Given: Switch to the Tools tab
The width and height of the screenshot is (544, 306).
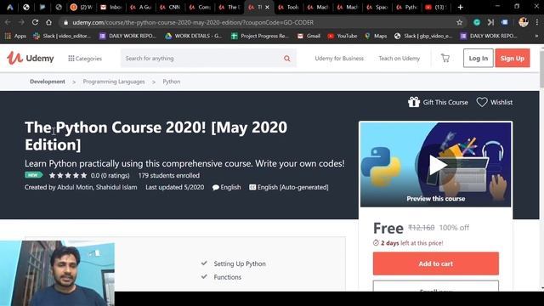Looking at the screenshot, I should coord(289,7).
